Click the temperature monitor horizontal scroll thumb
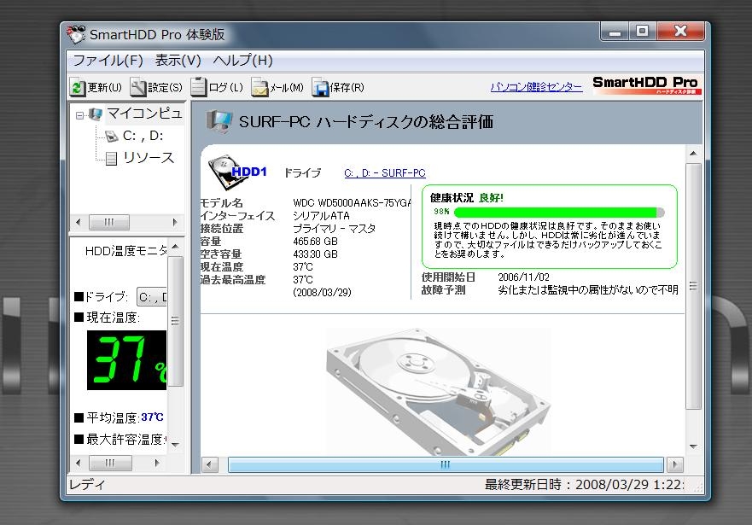 [110, 463]
